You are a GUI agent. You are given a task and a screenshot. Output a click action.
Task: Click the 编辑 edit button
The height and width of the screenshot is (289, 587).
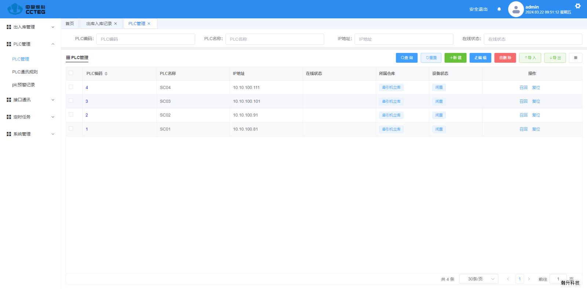point(481,58)
